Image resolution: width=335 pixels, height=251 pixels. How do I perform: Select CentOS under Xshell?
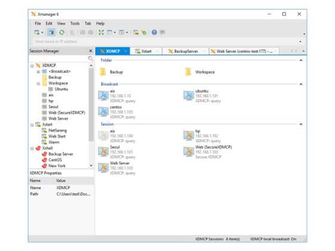tap(55, 160)
